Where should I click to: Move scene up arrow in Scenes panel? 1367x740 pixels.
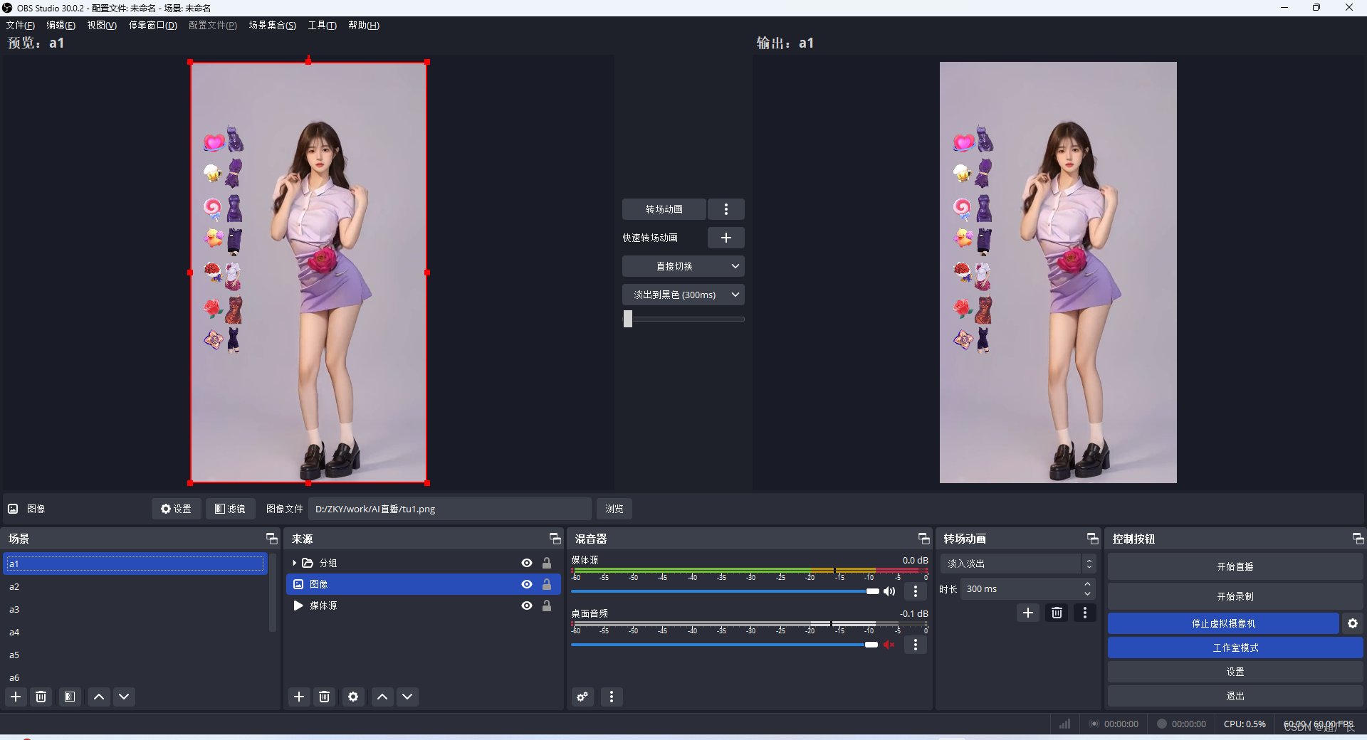point(99,697)
